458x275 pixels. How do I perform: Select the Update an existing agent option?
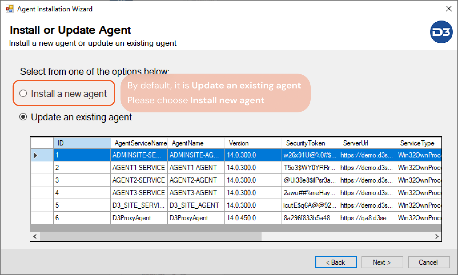tap(23, 117)
